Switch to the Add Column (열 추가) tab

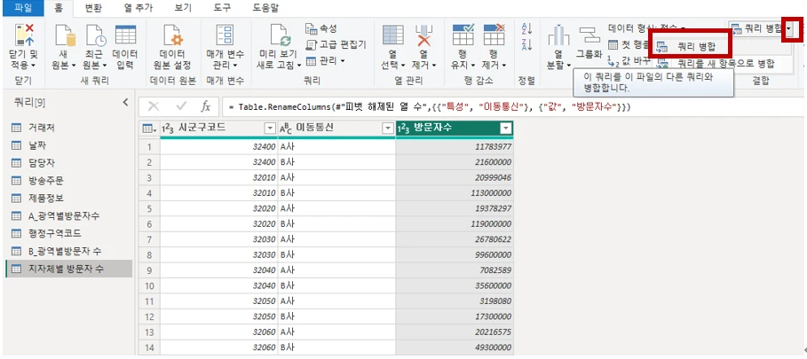coord(138,8)
